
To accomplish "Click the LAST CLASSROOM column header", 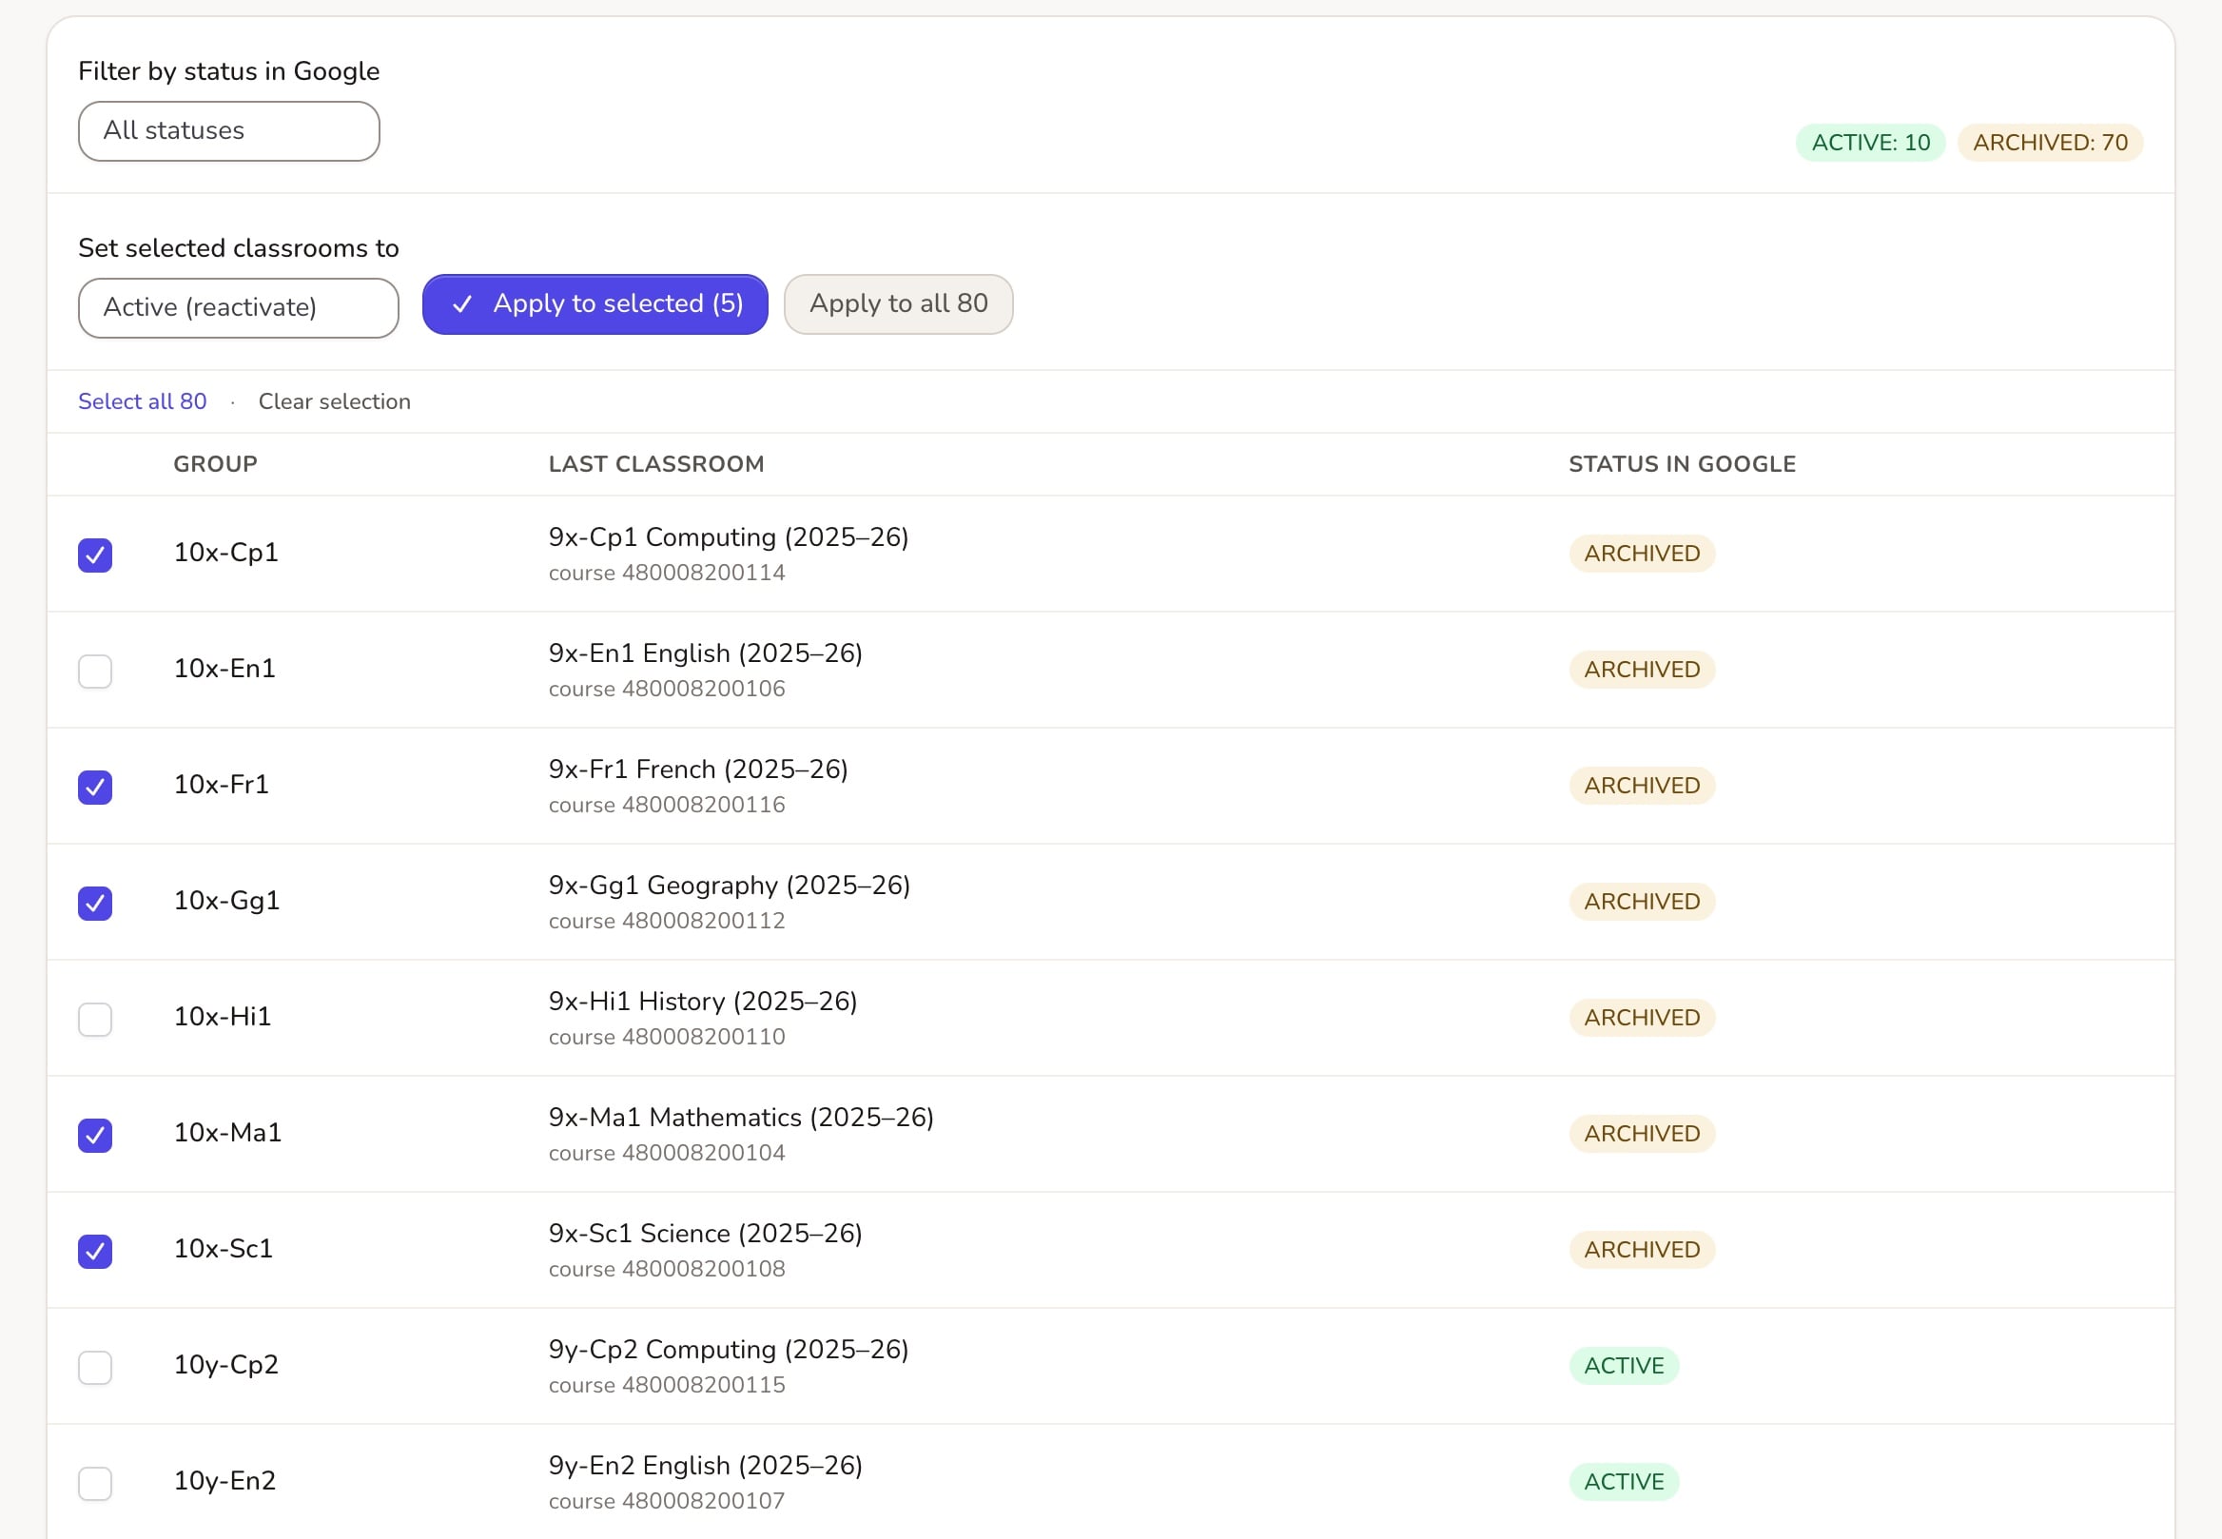I will point(655,464).
